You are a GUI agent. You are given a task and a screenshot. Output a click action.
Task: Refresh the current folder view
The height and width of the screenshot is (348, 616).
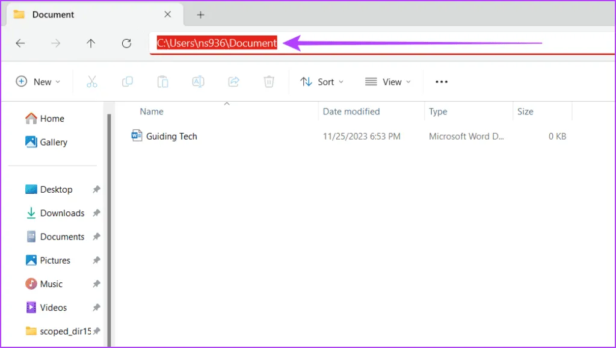(126, 43)
